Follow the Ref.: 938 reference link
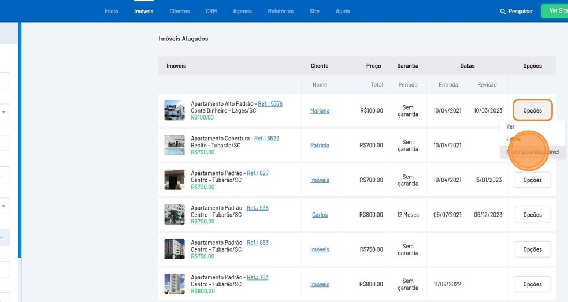This screenshot has height=302, width=568. (x=257, y=208)
